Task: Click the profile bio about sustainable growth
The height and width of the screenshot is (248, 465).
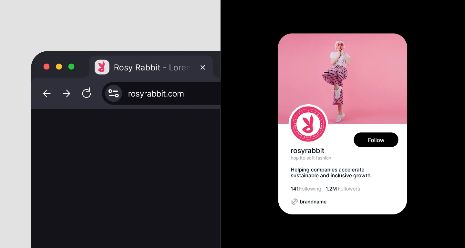Action: (331, 173)
